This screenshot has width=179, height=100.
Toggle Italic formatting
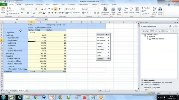coord(25,13)
